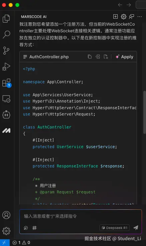The image size is (146, 246).
Task: Open the Accounts icon in activity bar
Action: (x=6, y=215)
